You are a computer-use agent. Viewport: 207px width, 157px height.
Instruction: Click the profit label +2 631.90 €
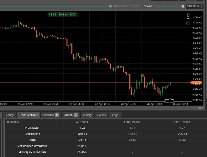pyautogui.click(x=62, y=14)
